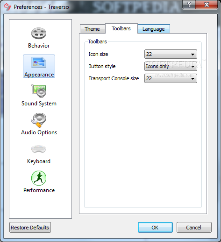Switch to the Language tab
221x242 pixels.
click(x=154, y=29)
